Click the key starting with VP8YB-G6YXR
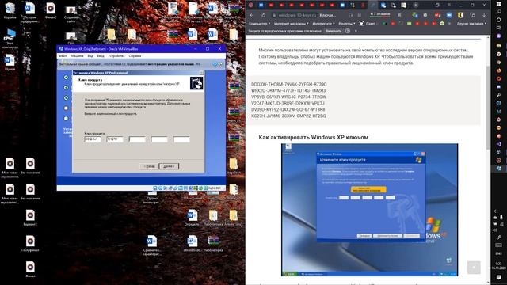This screenshot has width=507, height=285. [288, 97]
